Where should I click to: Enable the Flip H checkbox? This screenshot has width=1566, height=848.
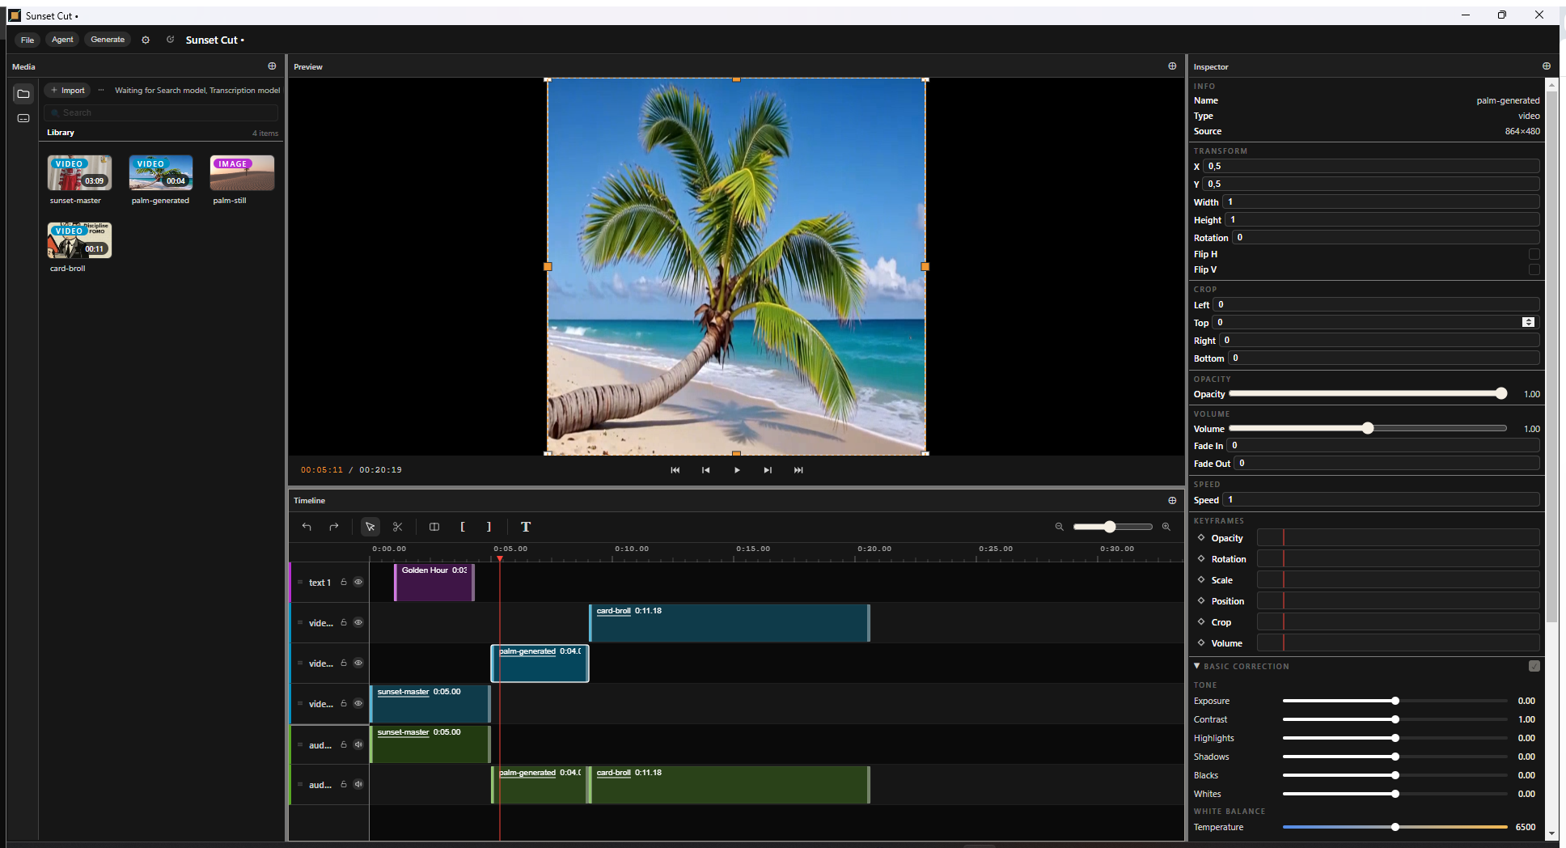pyautogui.click(x=1534, y=254)
